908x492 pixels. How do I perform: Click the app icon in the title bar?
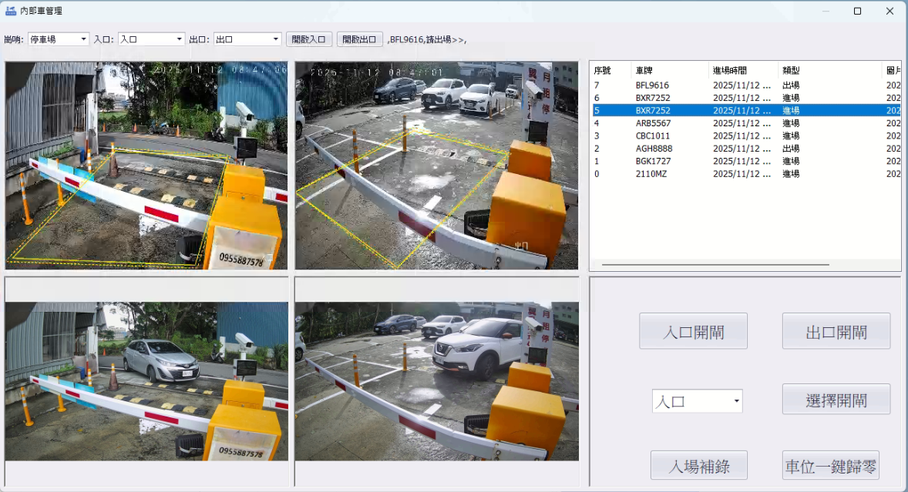click(11, 11)
